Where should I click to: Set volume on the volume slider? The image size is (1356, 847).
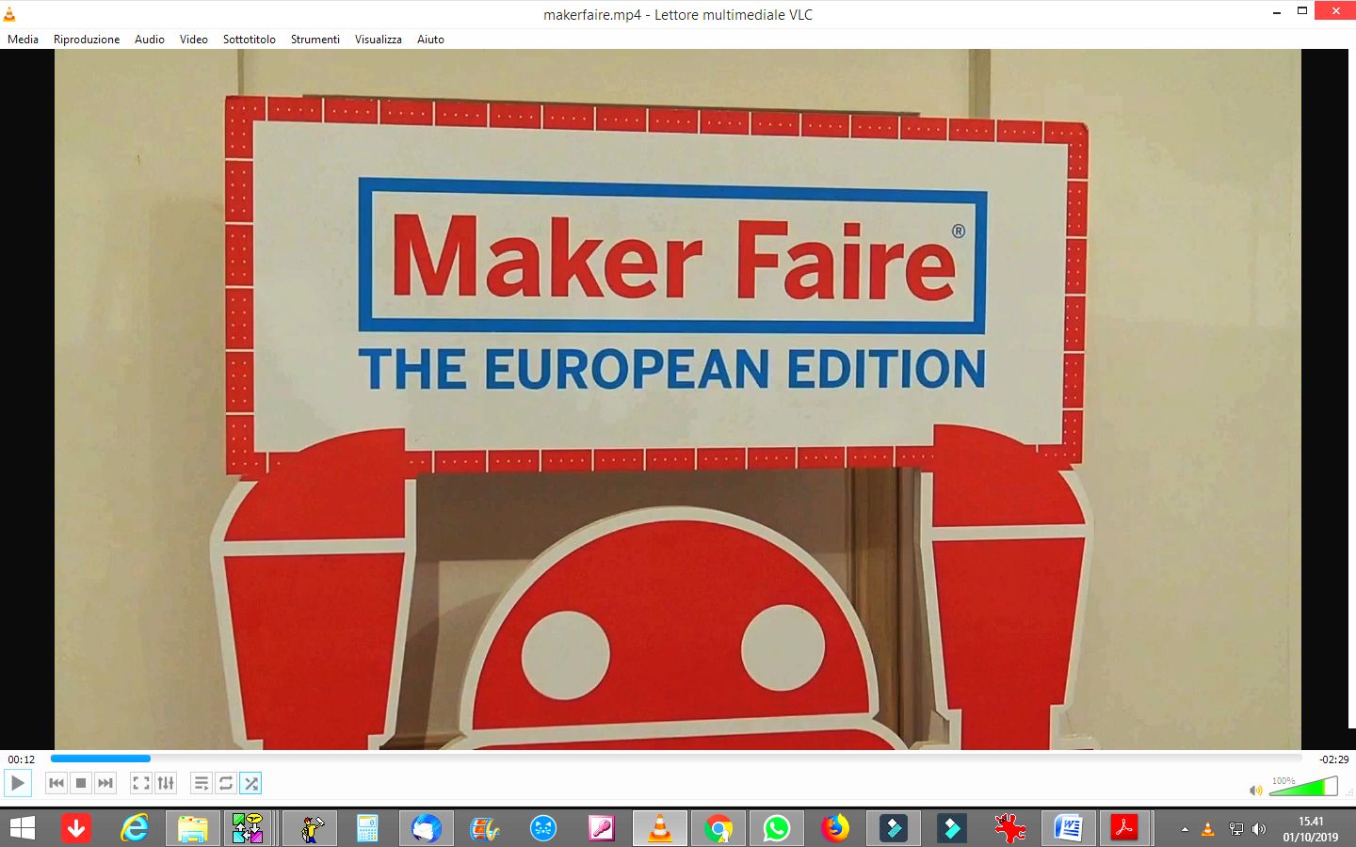click(1303, 786)
